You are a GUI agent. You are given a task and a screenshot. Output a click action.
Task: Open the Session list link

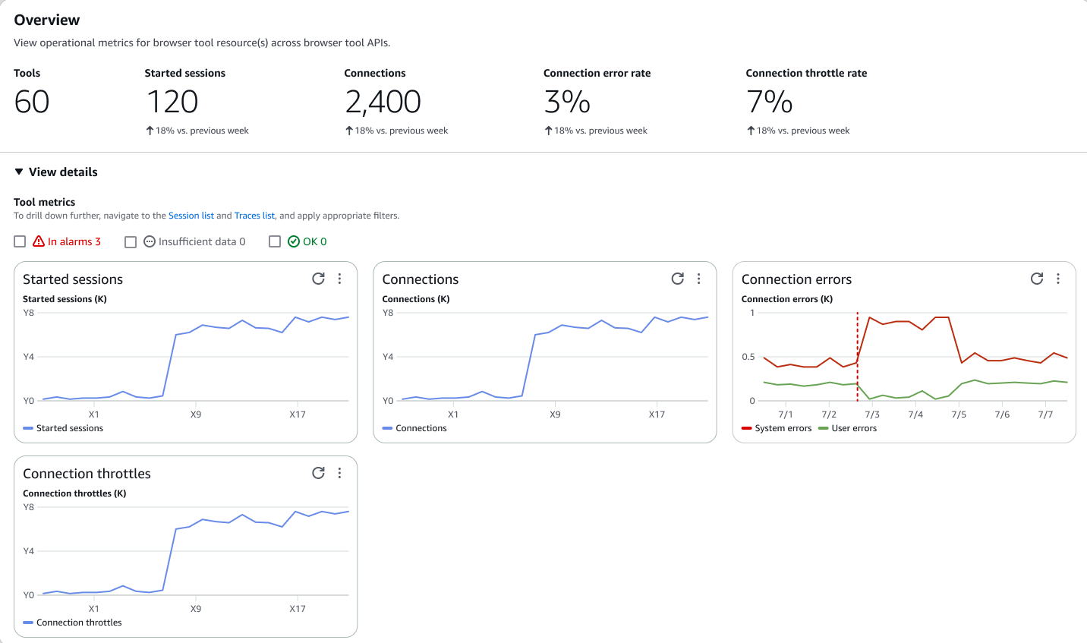pyautogui.click(x=191, y=216)
